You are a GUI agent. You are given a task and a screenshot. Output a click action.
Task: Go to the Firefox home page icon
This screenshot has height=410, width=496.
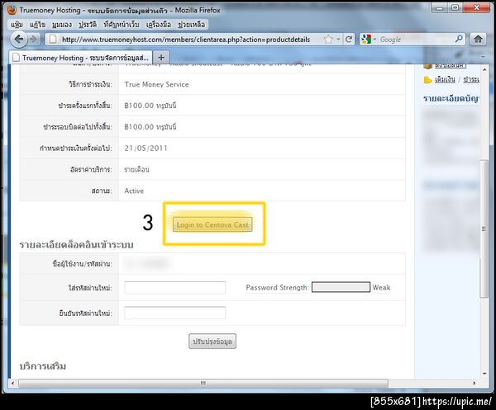pyautogui.click(x=478, y=39)
